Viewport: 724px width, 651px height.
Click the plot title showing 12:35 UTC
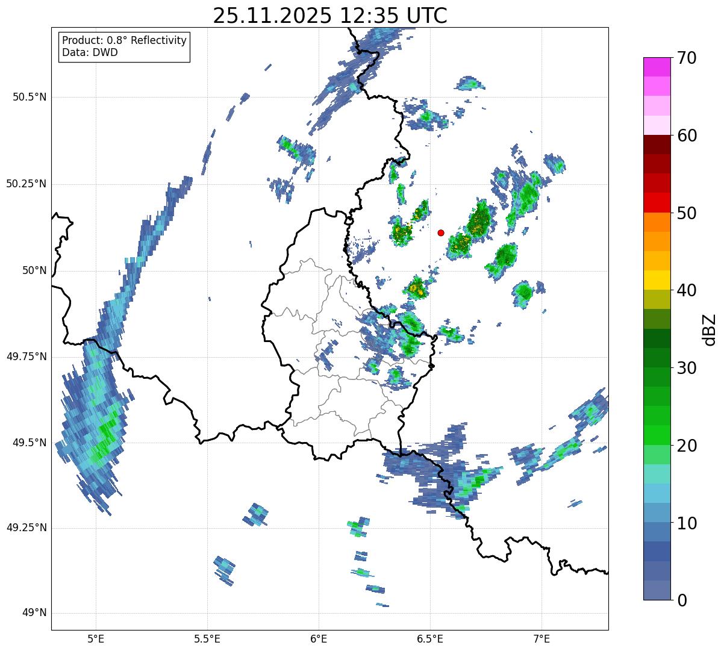click(330, 16)
